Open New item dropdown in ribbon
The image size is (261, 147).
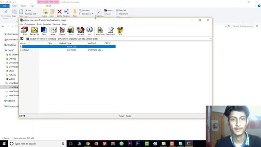point(85,10)
